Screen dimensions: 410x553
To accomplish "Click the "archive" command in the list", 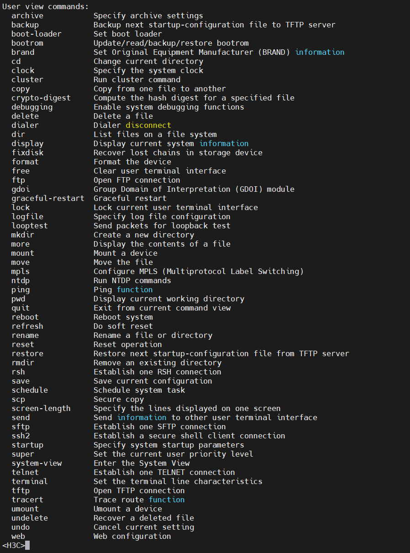I will click(27, 16).
